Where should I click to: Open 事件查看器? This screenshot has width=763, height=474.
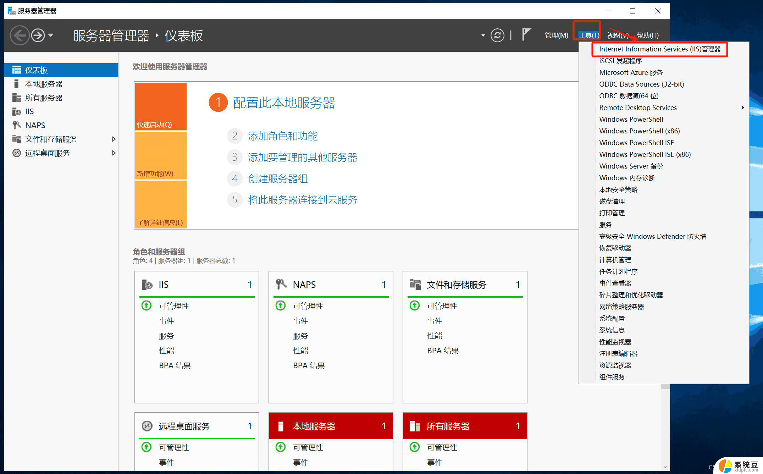pyautogui.click(x=615, y=283)
